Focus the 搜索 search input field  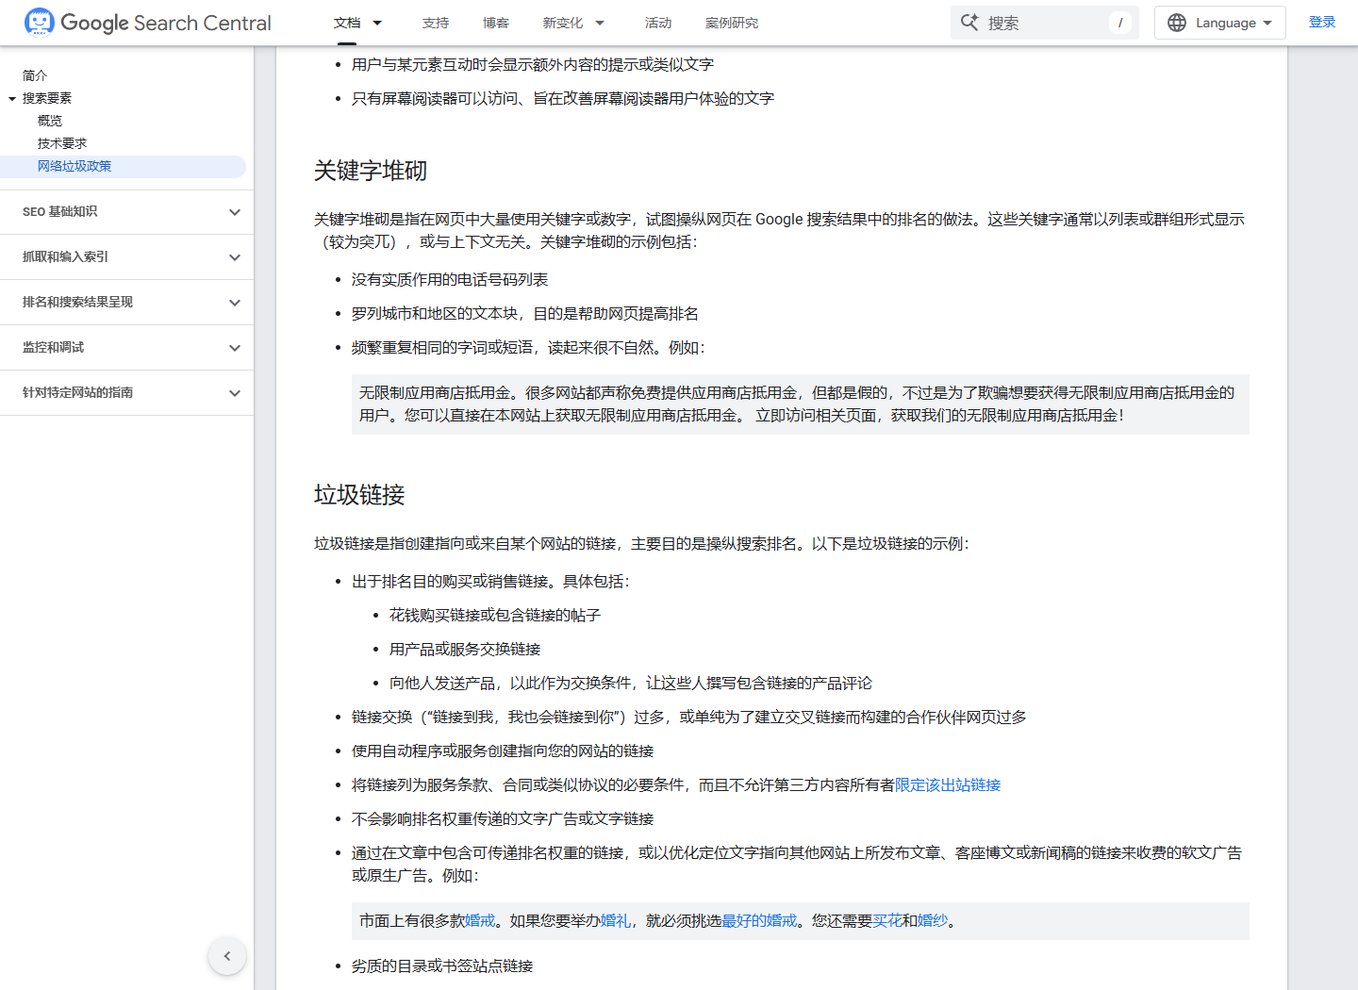(1045, 23)
